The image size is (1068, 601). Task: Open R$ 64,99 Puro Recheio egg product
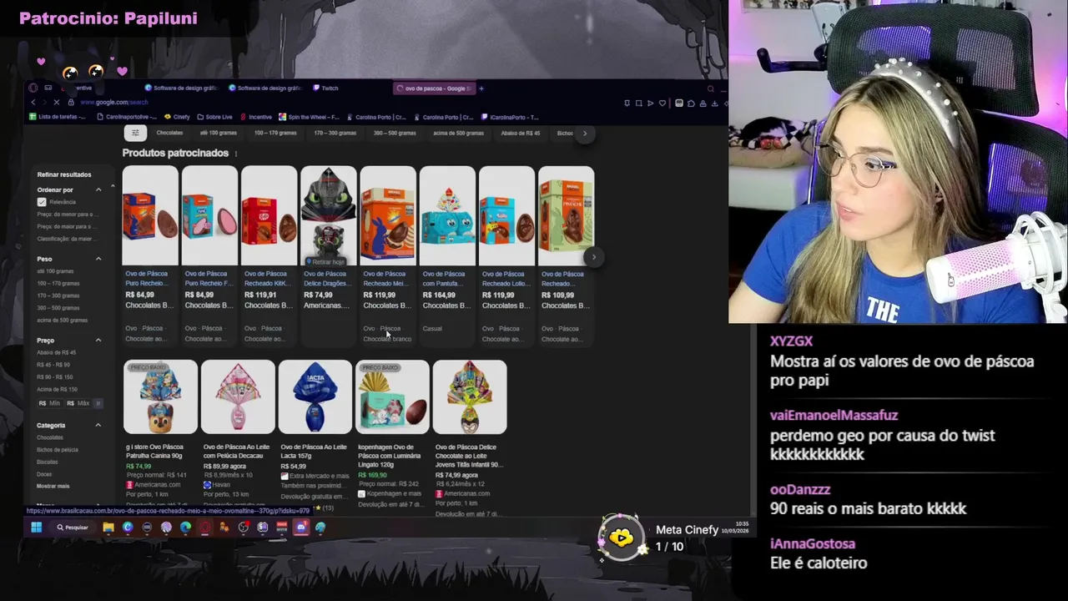(150, 255)
